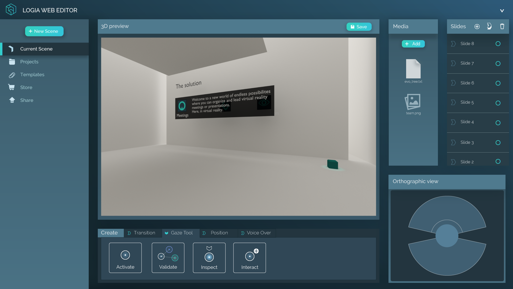Click the orthographic view center circle
The height and width of the screenshot is (289, 513).
click(x=447, y=236)
